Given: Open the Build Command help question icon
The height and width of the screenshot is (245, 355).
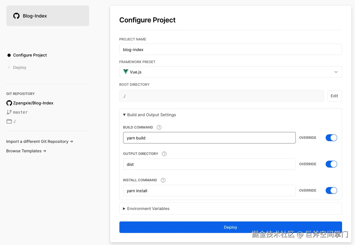Looking at the screenshot, I should pos(159,127).
